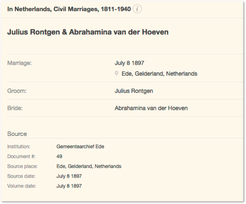Select the bride name Abrahamina van der Hoeven

point(151,108)
